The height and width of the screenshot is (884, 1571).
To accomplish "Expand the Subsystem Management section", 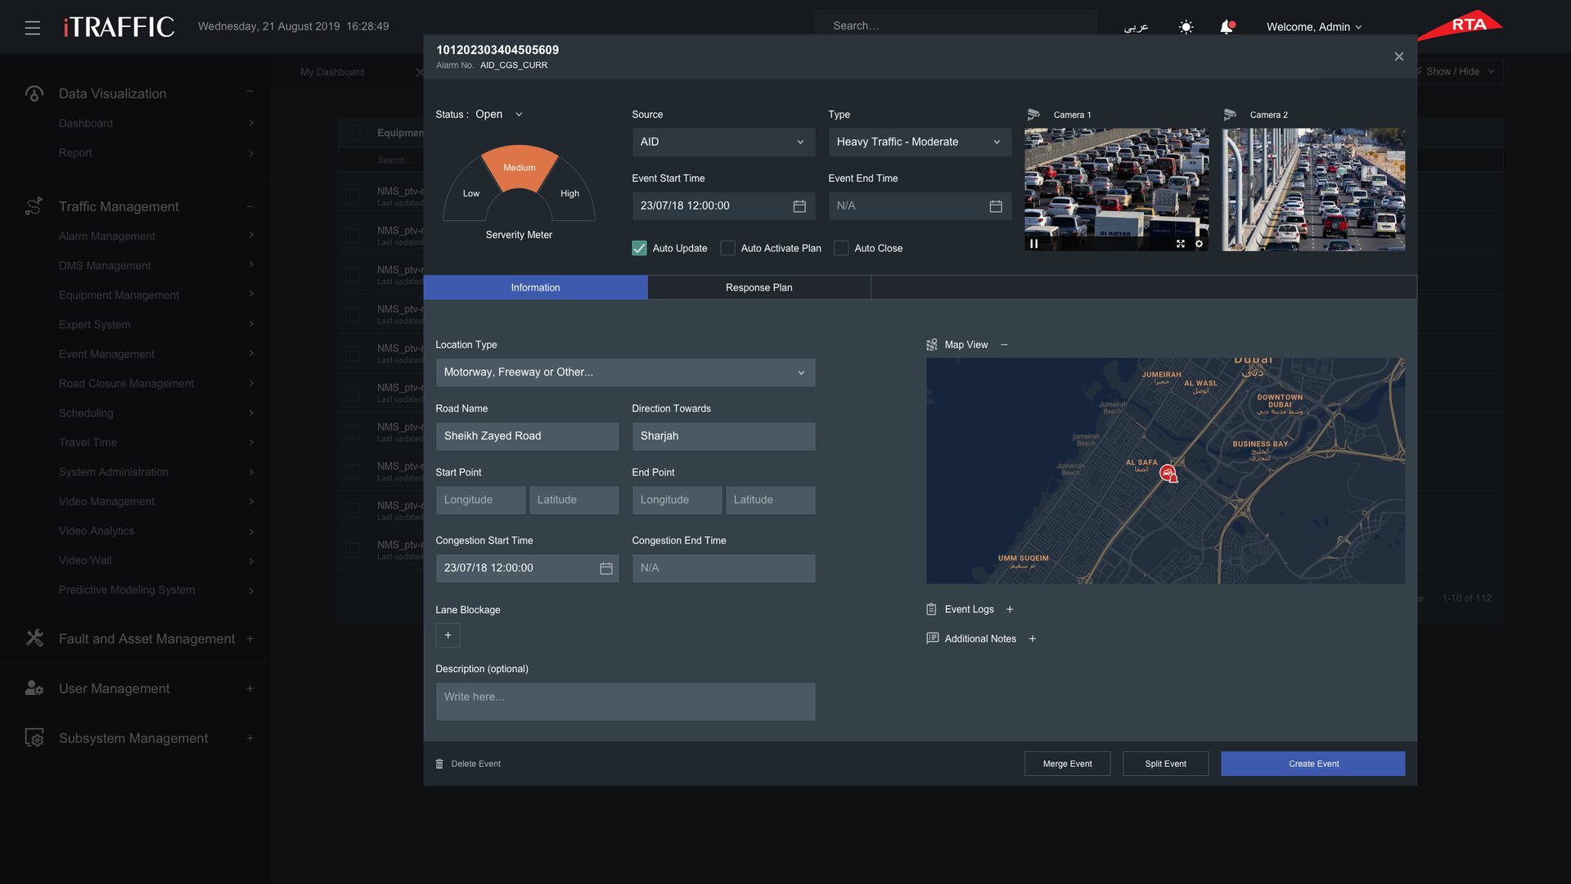I will (250, 738).
